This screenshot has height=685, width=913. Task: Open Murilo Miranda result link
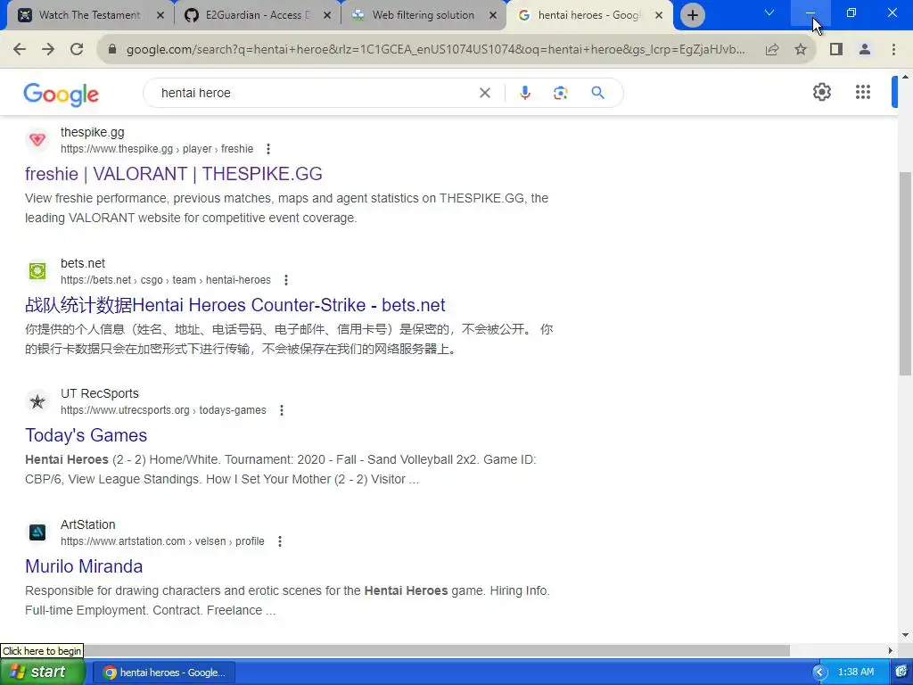tap(84, 566)
